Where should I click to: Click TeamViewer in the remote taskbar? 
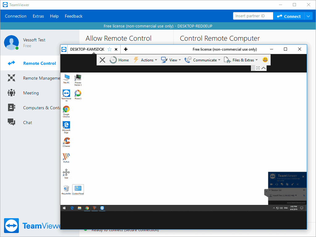pos(102,208)
